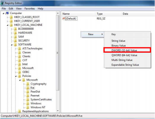Click the Cryptography folder icon
155x119 pixels.
[x=28, y=84]
